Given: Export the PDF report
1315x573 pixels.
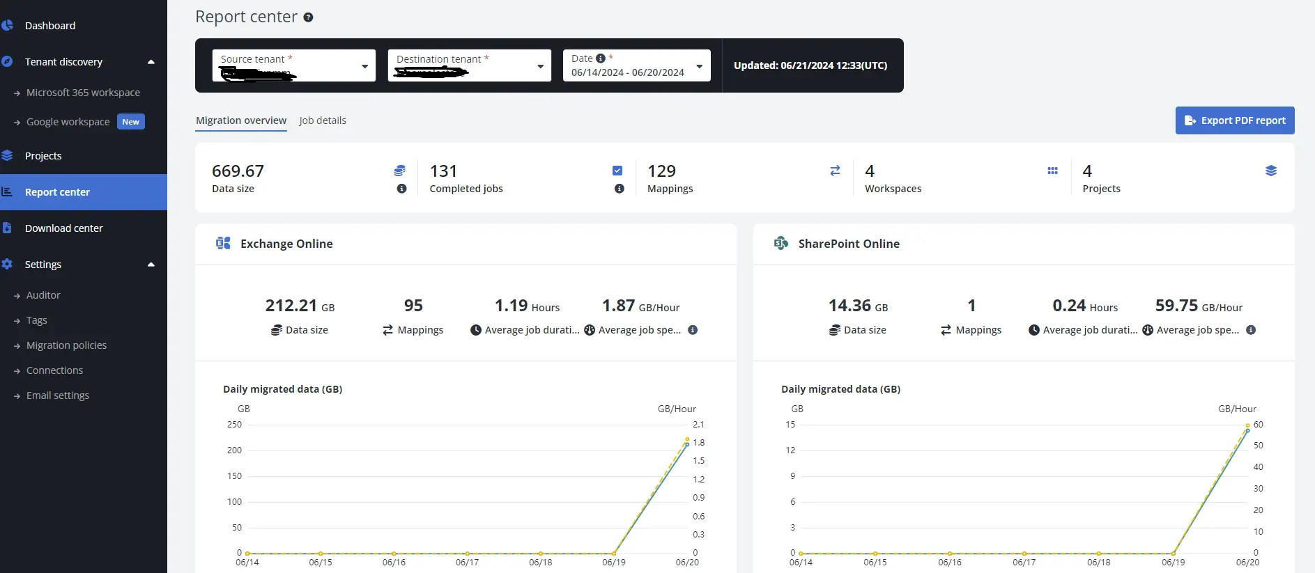Looking at the screenshot, I should click(1234, 120).
